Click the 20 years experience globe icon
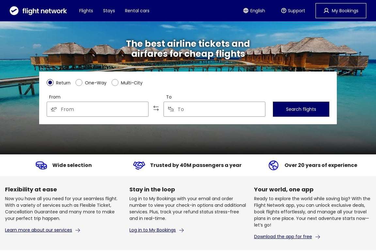The image size is (376, 251). click(274, 165)
